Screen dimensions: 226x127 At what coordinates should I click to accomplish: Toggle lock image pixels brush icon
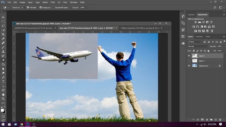click(x=197, y=51)
